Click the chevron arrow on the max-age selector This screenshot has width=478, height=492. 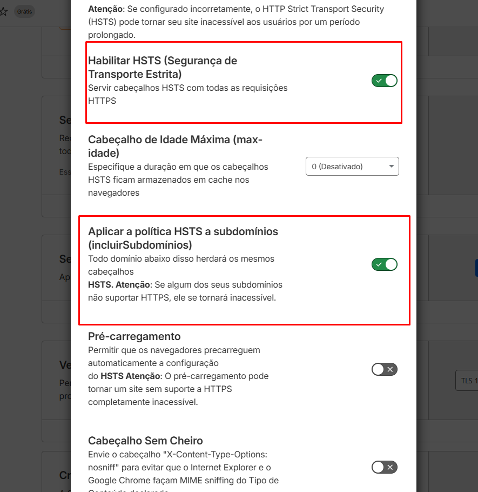coord(393,166)
